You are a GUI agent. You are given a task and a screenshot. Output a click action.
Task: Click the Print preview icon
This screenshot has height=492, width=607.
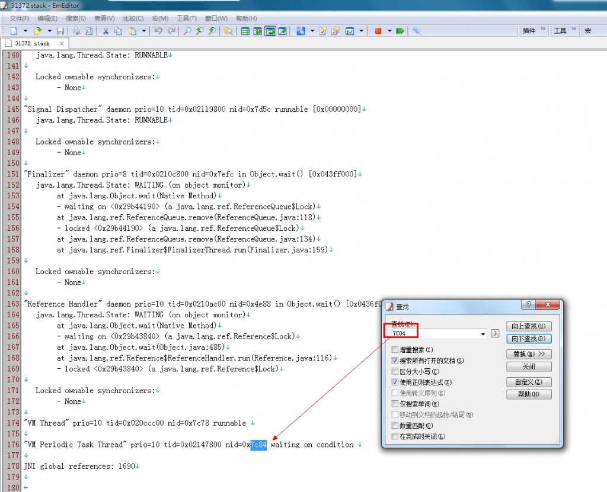click(x=89, y=31)
